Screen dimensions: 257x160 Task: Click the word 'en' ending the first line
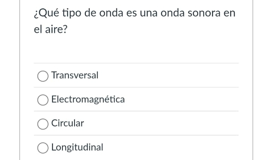229,14
